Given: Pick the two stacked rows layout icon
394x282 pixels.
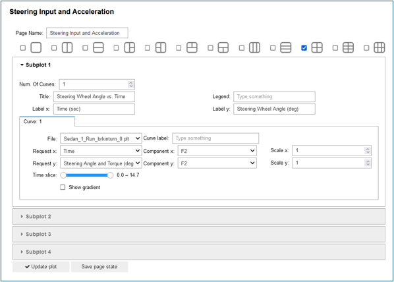Looking at the screenshot, I should pyautogui.click(x=98, y=47).
